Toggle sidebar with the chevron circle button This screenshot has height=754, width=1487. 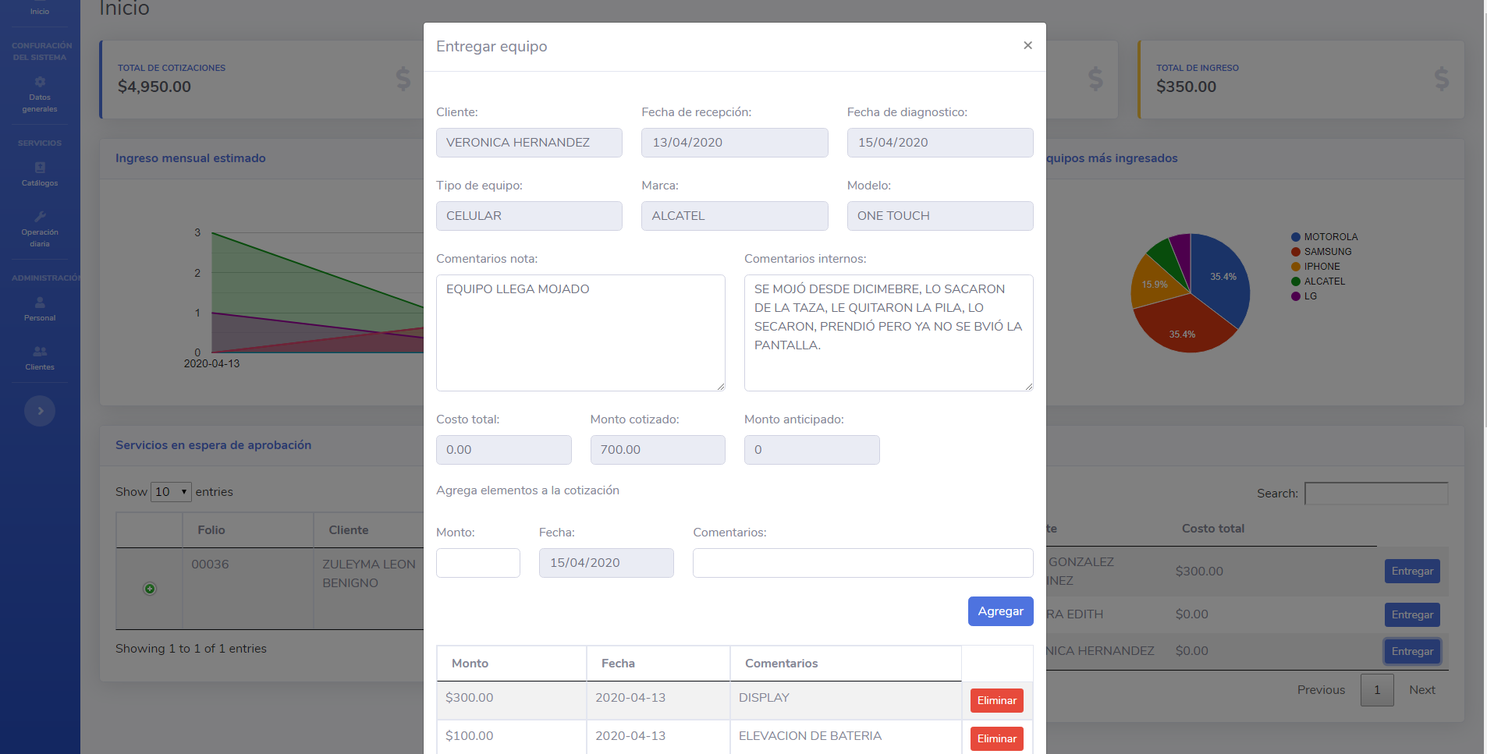coord(40,411)
